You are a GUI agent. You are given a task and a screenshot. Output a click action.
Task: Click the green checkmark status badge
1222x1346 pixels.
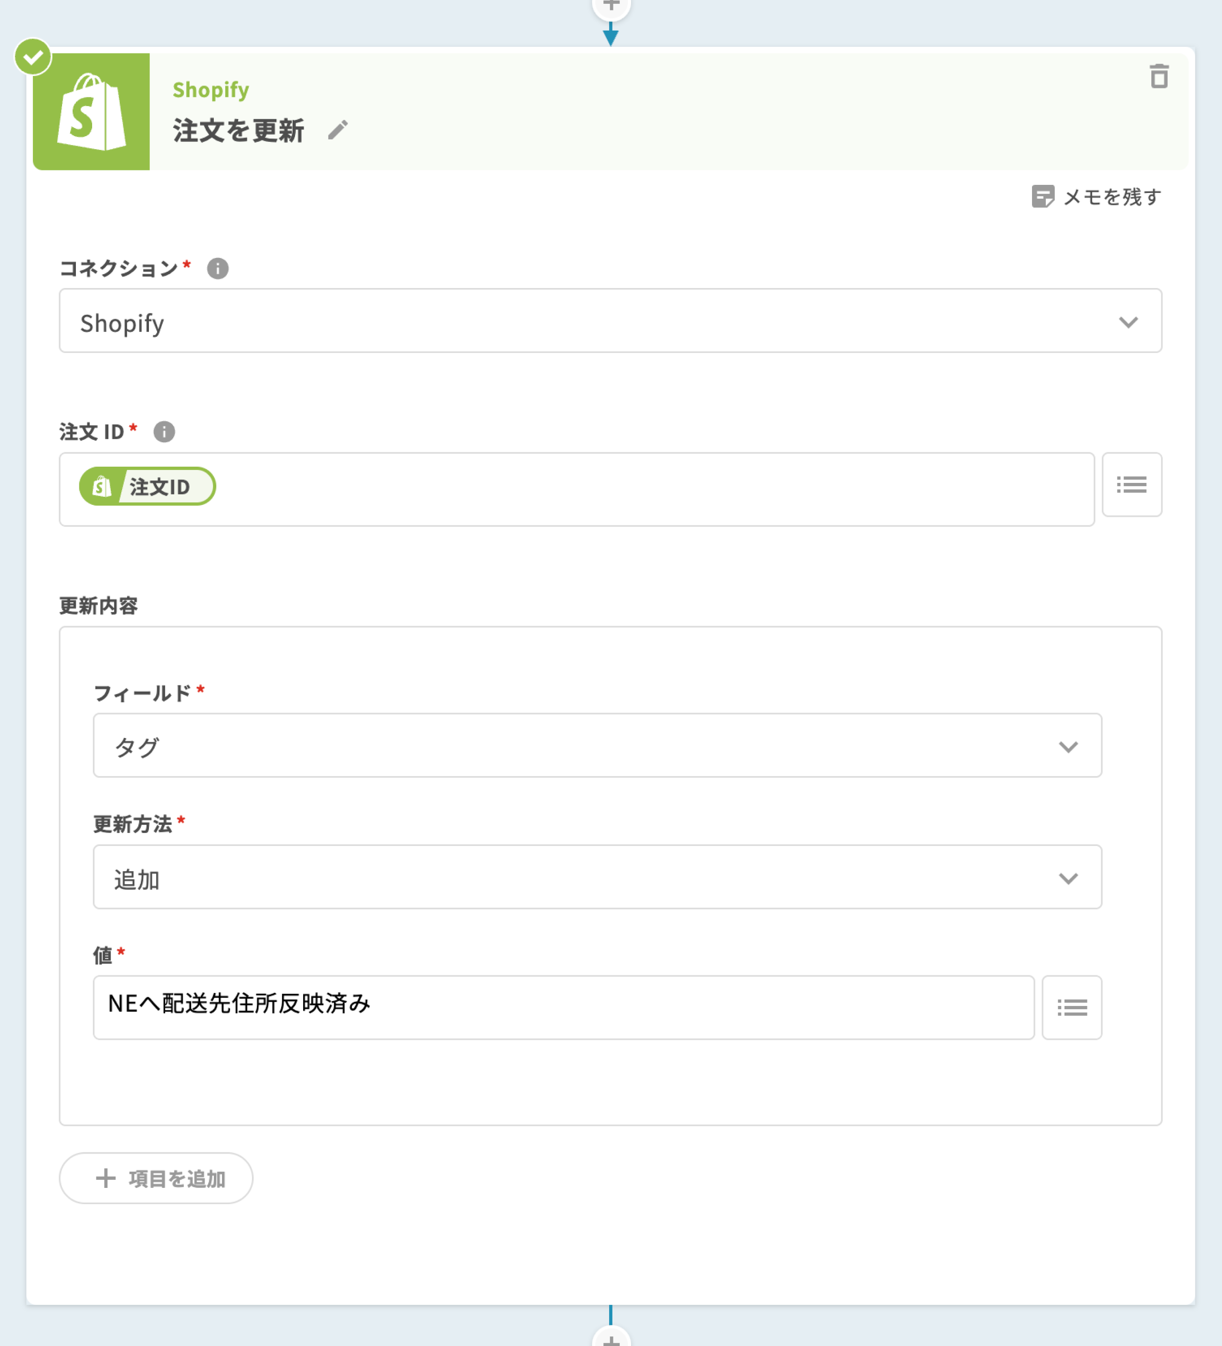coord(33,57)
